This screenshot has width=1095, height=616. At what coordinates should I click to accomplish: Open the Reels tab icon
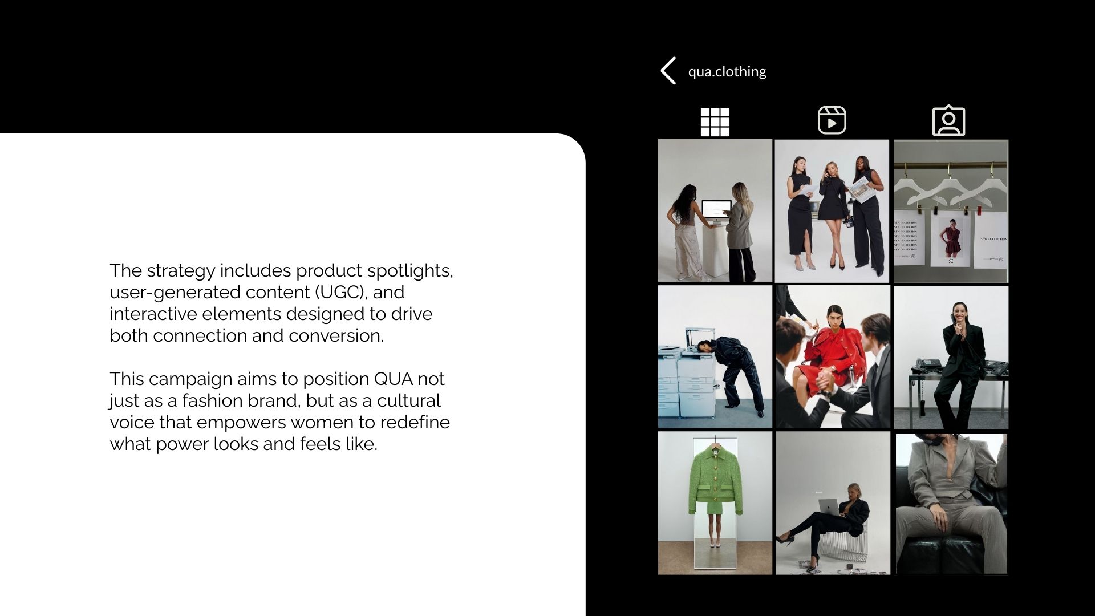[832, 120]
